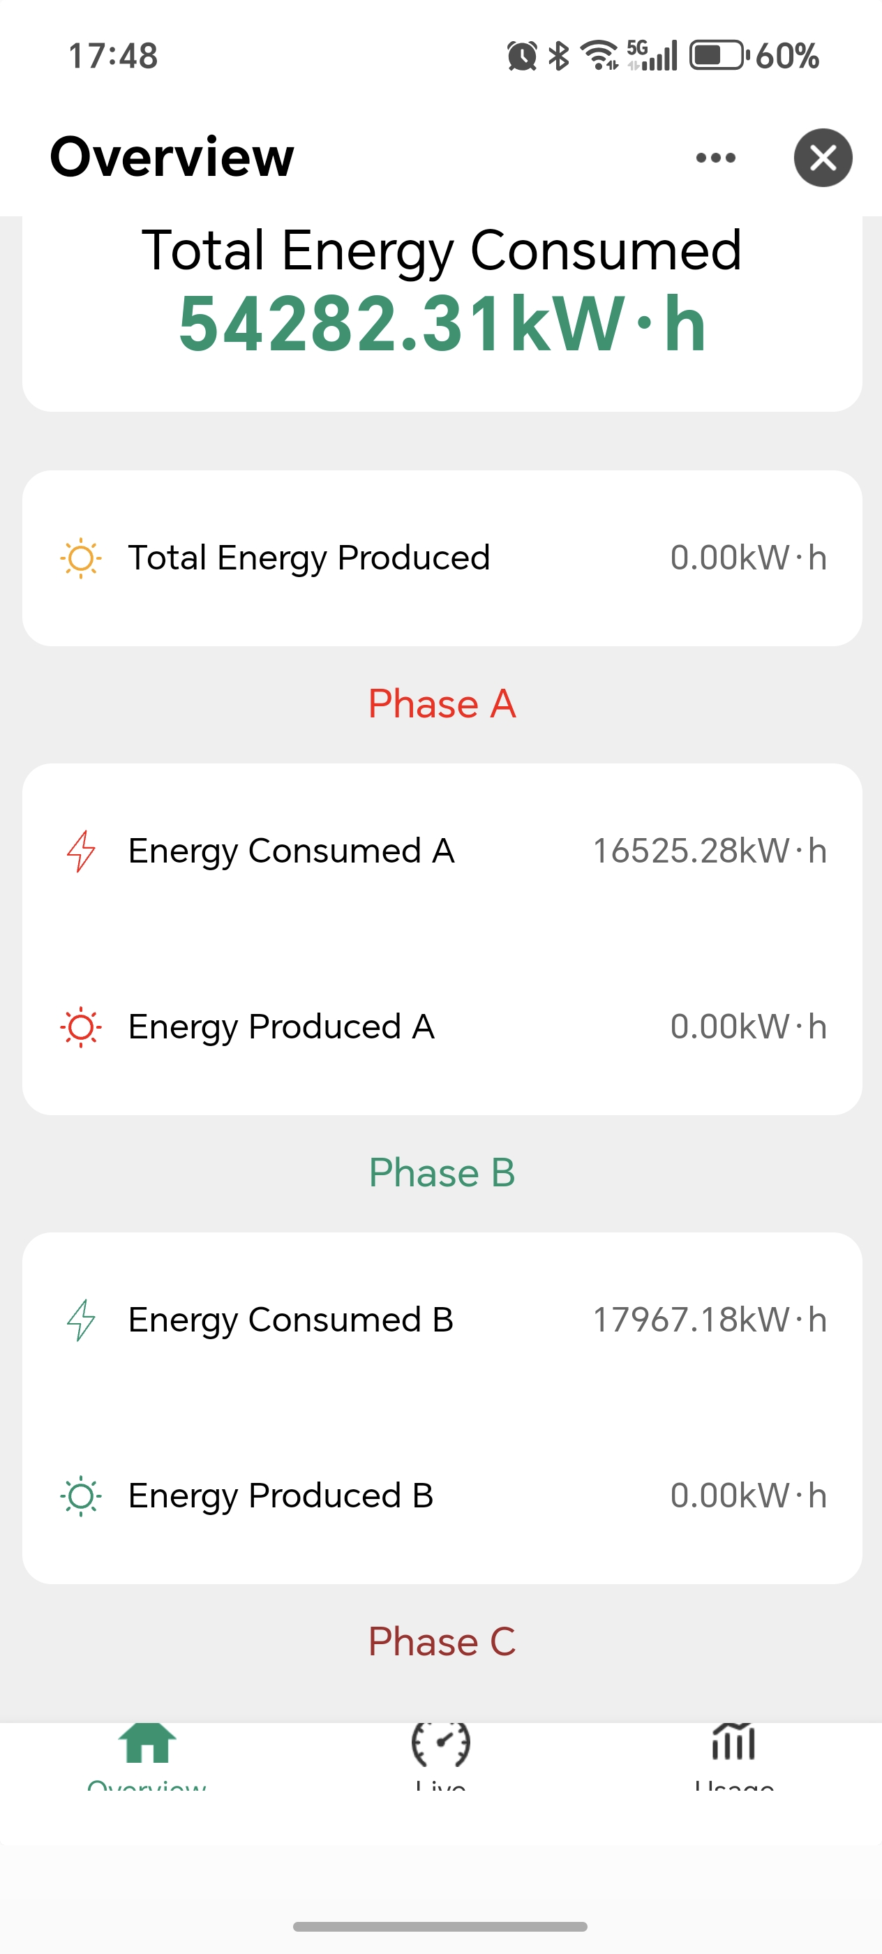Select the Total Energy Produced row
882x1954 pixels.
(x=442, y=558)
